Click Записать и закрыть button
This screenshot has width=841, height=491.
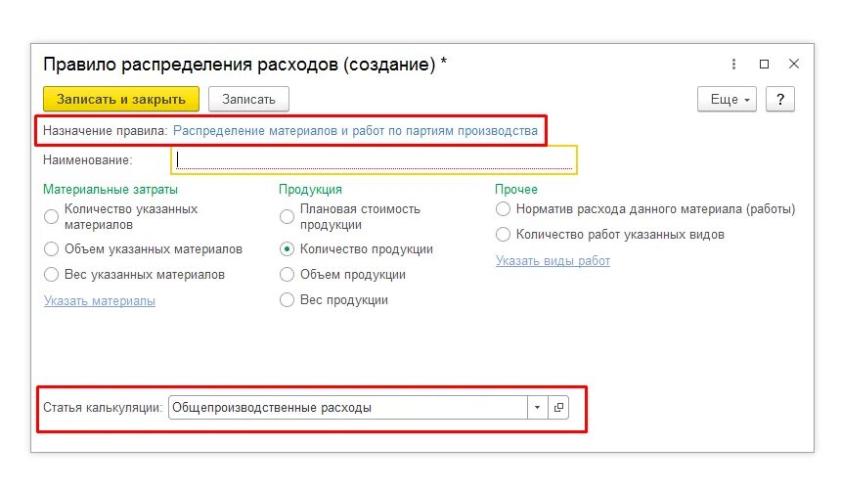(x=121, y=99)
